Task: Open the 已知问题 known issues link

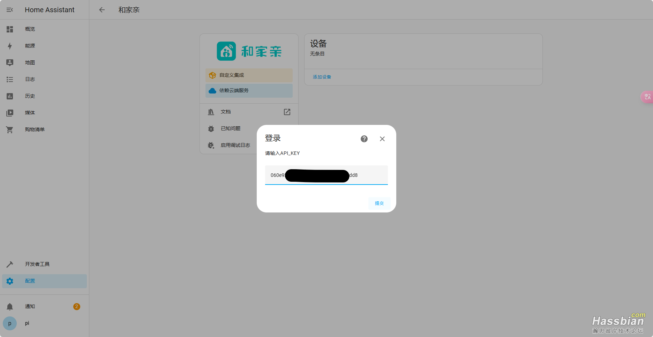Action: pyautogui.click(x=231, y=129)
